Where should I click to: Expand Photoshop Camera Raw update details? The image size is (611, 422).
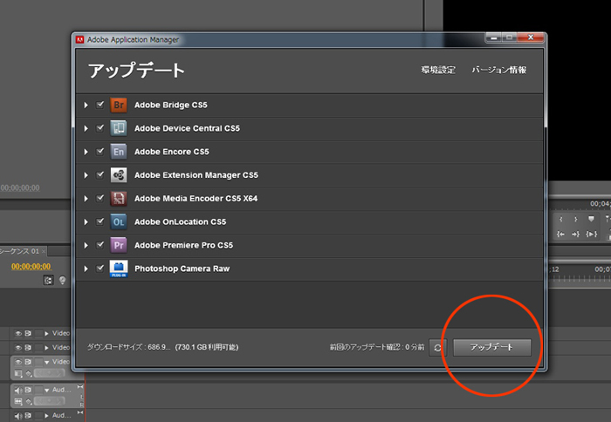[86, 269]
